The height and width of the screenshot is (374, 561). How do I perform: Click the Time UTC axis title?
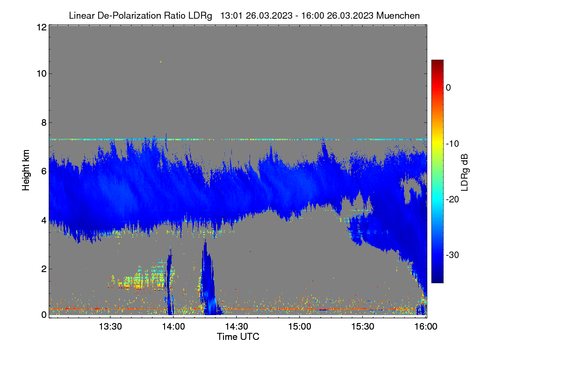(238, 337)
